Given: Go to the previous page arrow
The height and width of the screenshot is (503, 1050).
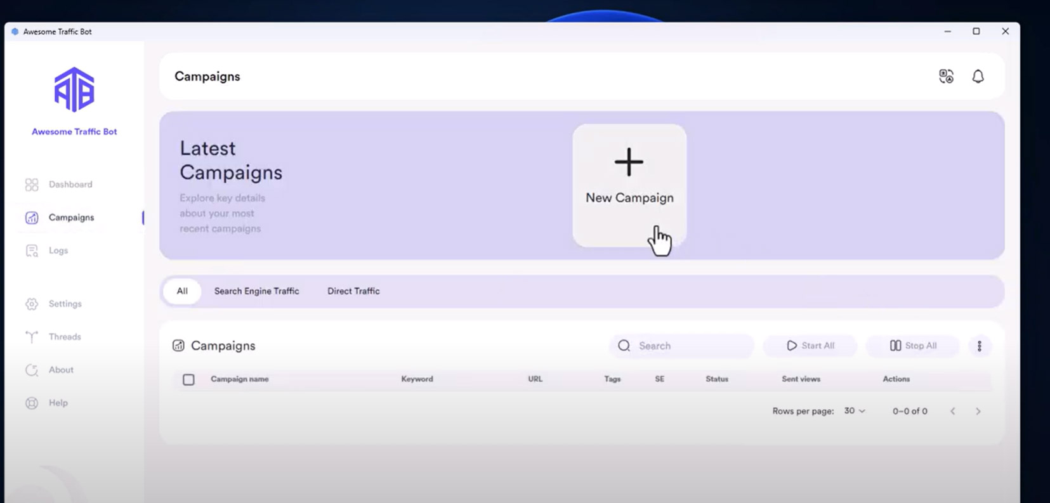Looking at the screenshot, I should click(x=952, y=411).
